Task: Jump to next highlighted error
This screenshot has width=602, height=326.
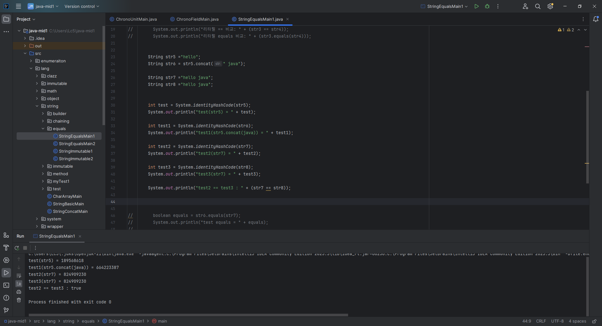Action: 585,30
